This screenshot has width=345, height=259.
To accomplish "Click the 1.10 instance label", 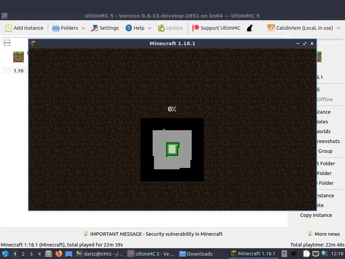I will click(x=19, y=71).
